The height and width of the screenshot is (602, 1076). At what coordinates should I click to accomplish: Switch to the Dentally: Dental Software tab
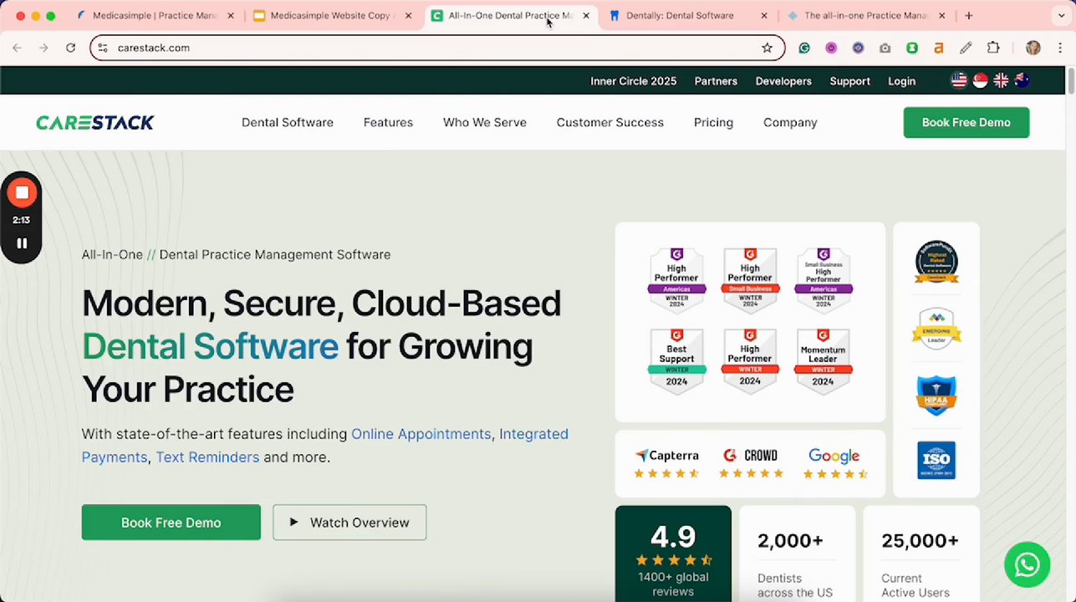pyautogui.click(x=680, y=15)
